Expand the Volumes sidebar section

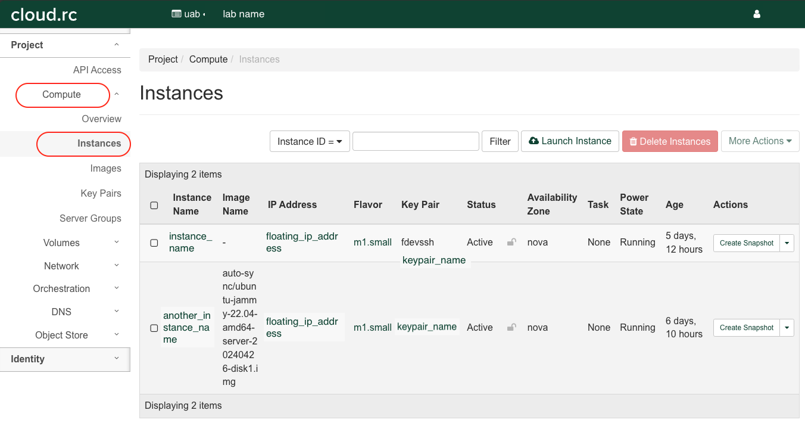pyautogui.click(x=62, y=243)
